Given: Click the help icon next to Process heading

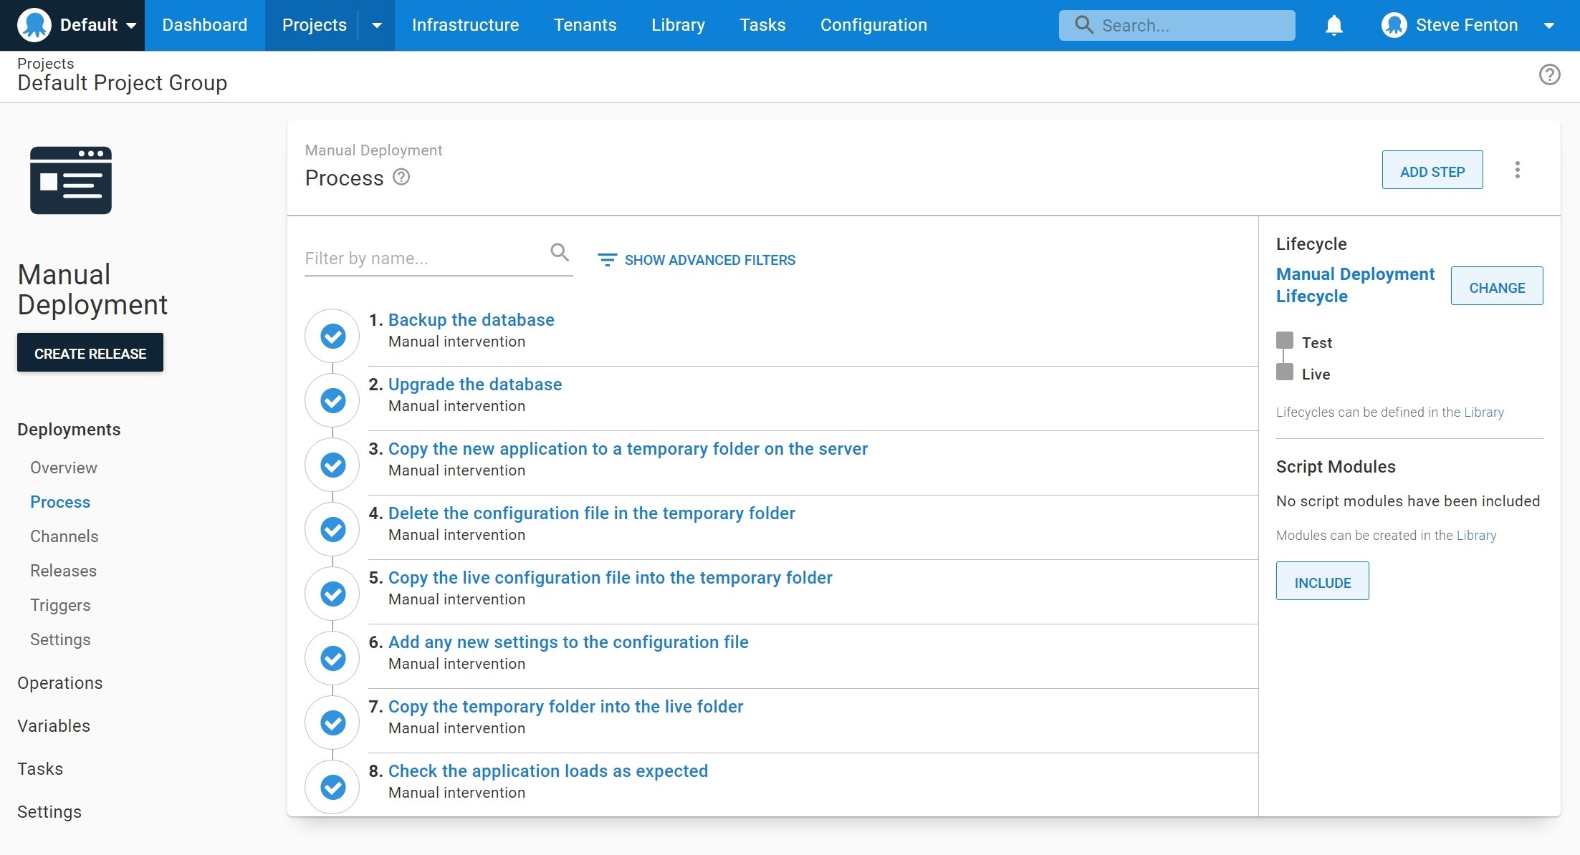Looking at the screenshot, I should click(401, 177).
